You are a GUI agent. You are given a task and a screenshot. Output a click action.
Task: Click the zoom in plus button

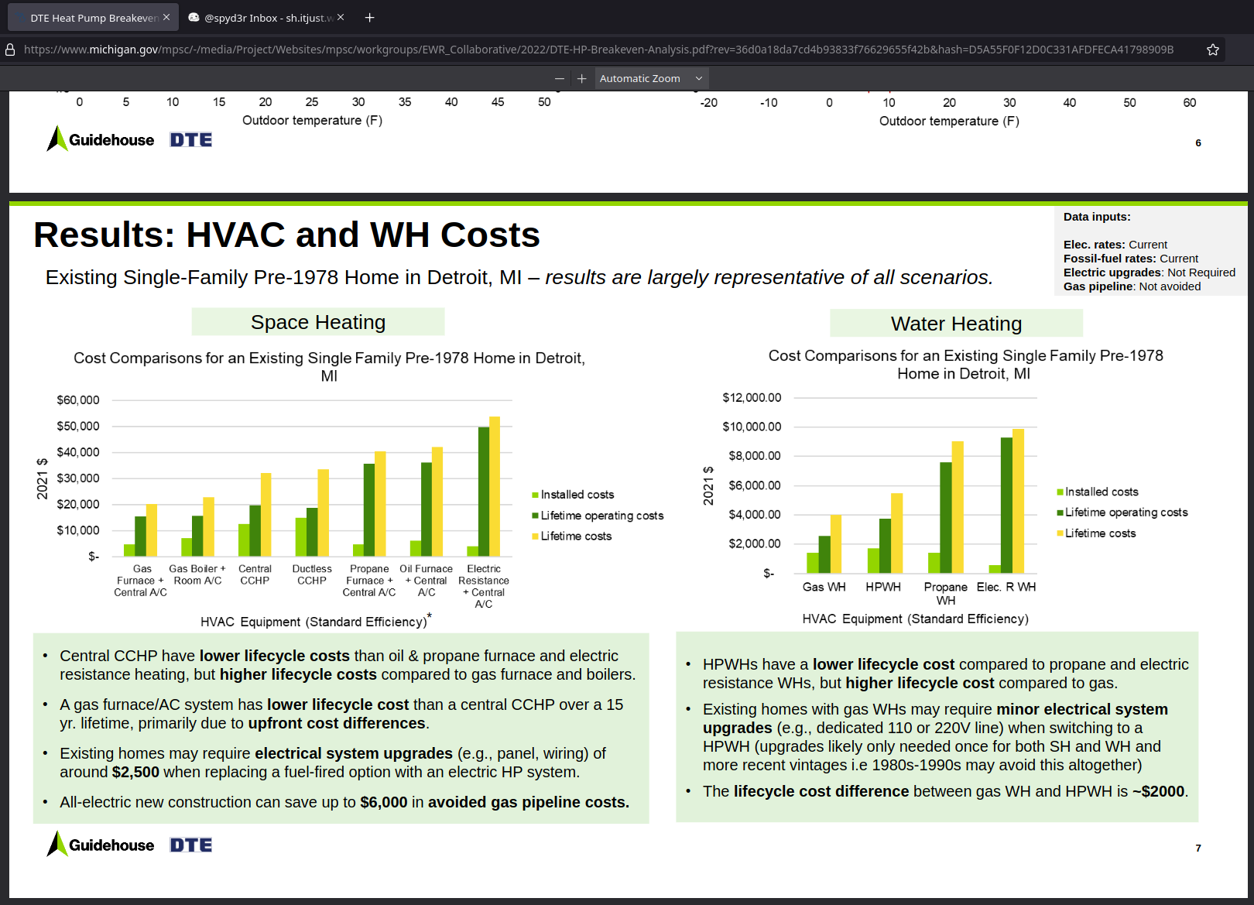[x=581, y=78]
